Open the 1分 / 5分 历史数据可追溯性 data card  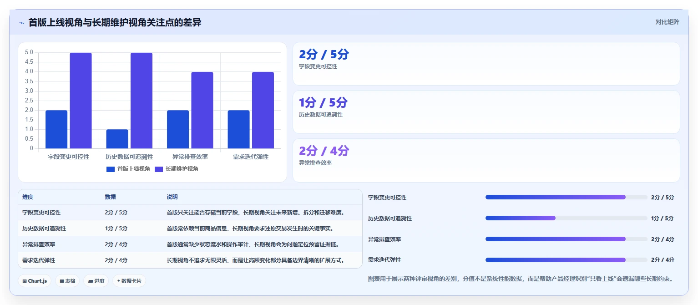point(486,112)
